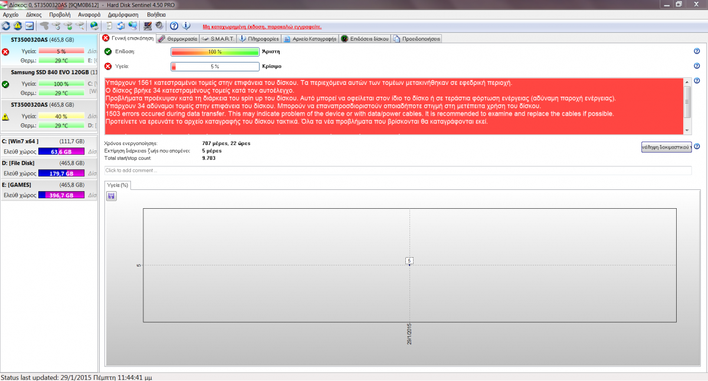Switch to the Αρχείο Καταγραφής tab
Screen dimensions: 708x381
[x=310, y=39]
